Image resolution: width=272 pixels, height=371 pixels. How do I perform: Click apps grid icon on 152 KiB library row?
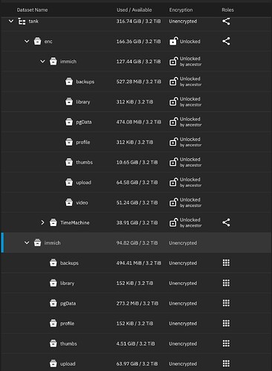[x=226, y=283]
